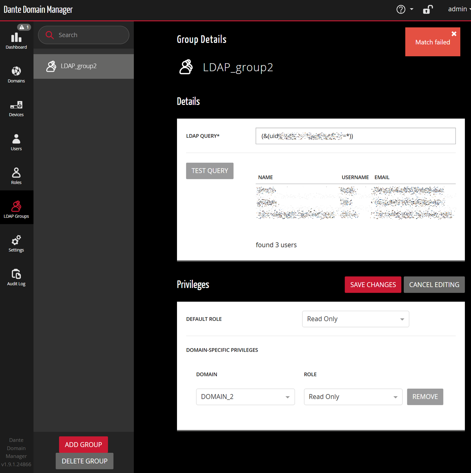Image resolution: width=471 pixels, height=473 pixels.
Task: Click the EMAIL column header
Action: pyautogui.click(x=382, y=177)
